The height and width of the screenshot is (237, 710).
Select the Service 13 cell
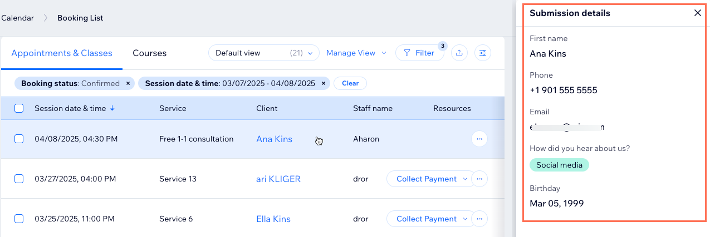pos(178,179)
